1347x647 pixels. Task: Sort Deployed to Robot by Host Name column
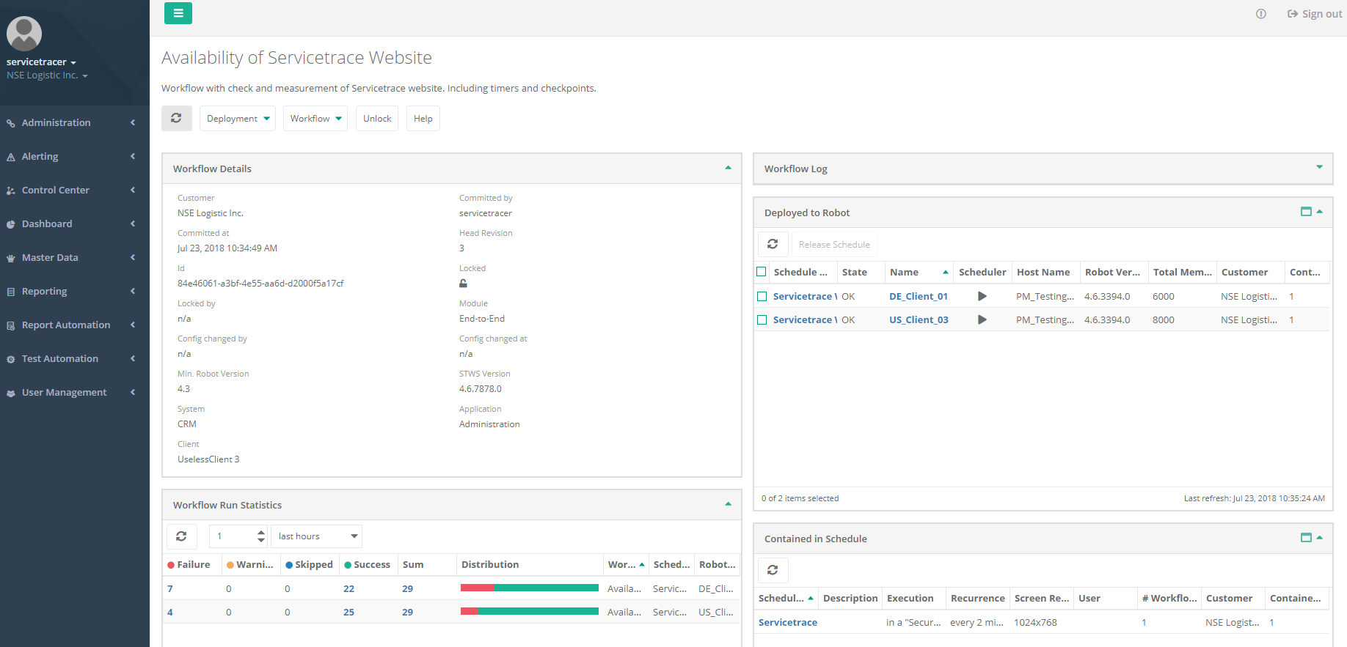[1046, 272]
